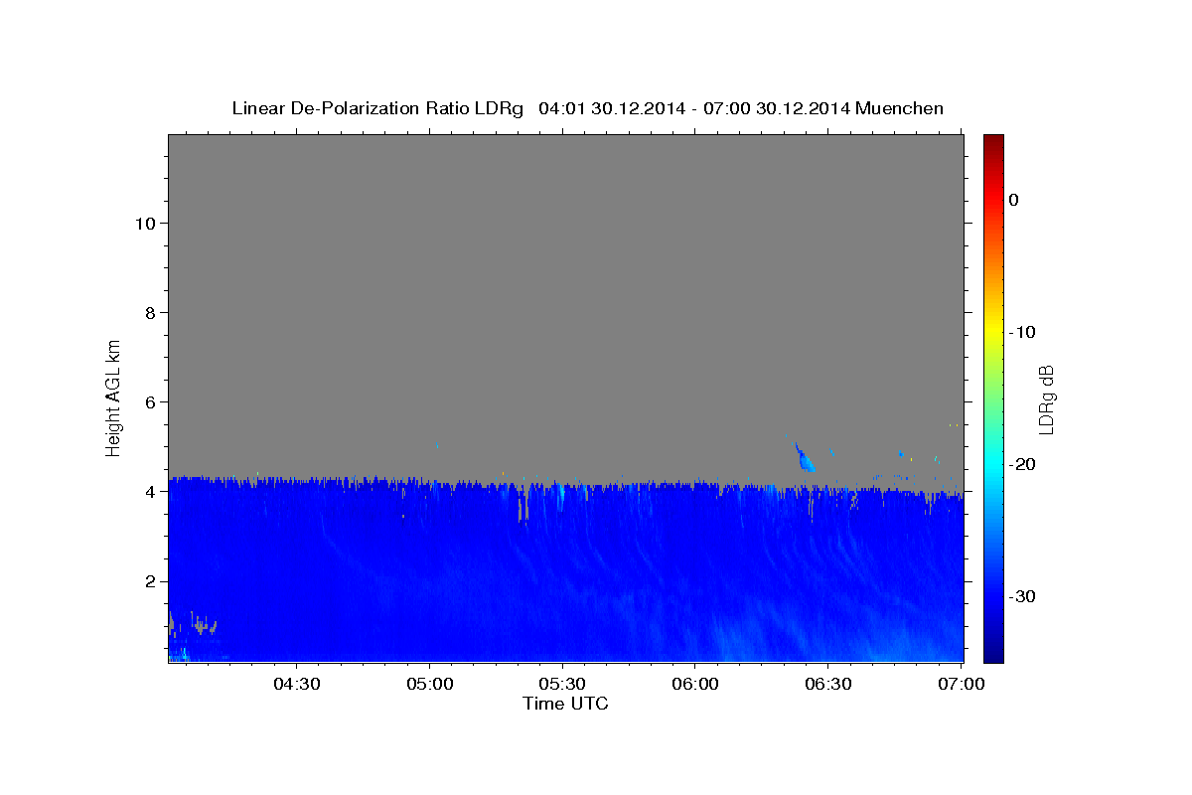The height and width of the screenshot is (795, 1192).
Task: Click the 05:30 time tick label
Action: [562, 685]
